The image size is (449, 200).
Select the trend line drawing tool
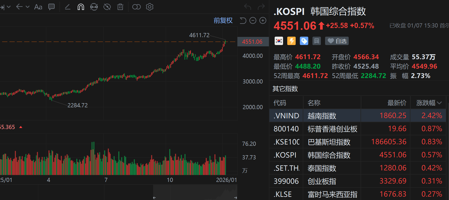[x=67, y=7]
